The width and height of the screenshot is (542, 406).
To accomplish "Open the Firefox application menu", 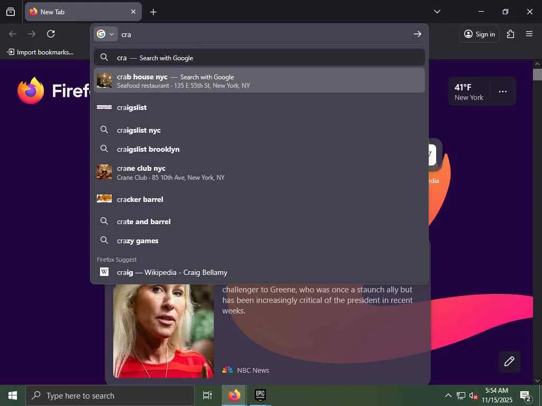I will pos(529,34).
